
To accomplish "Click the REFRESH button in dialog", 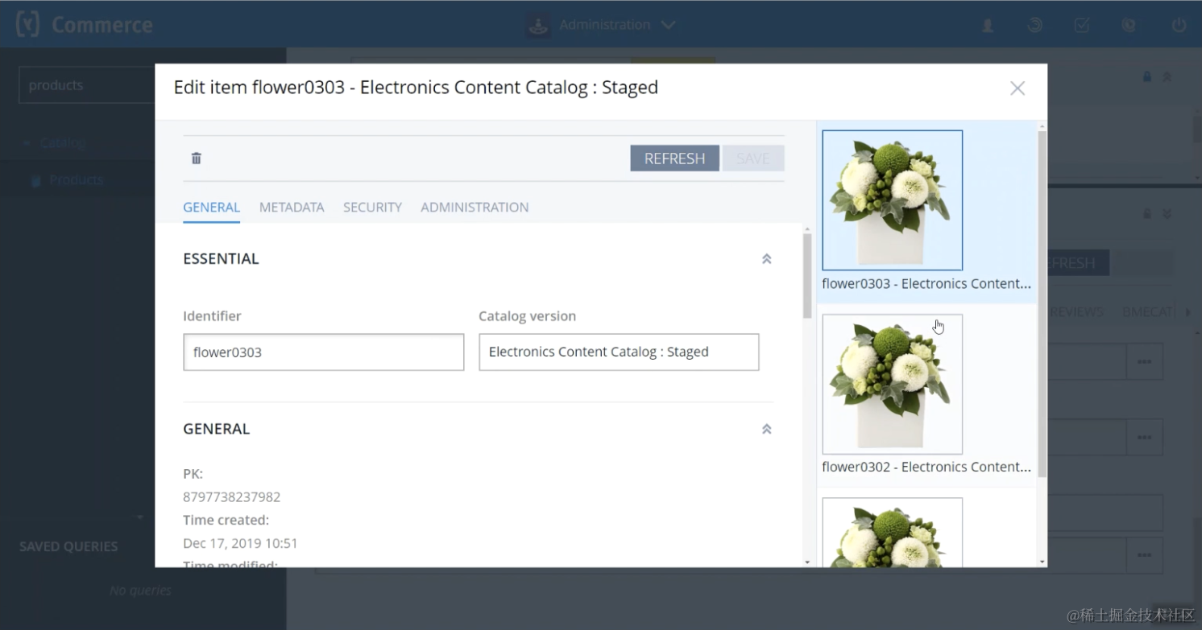I will (x=674, y=159).
